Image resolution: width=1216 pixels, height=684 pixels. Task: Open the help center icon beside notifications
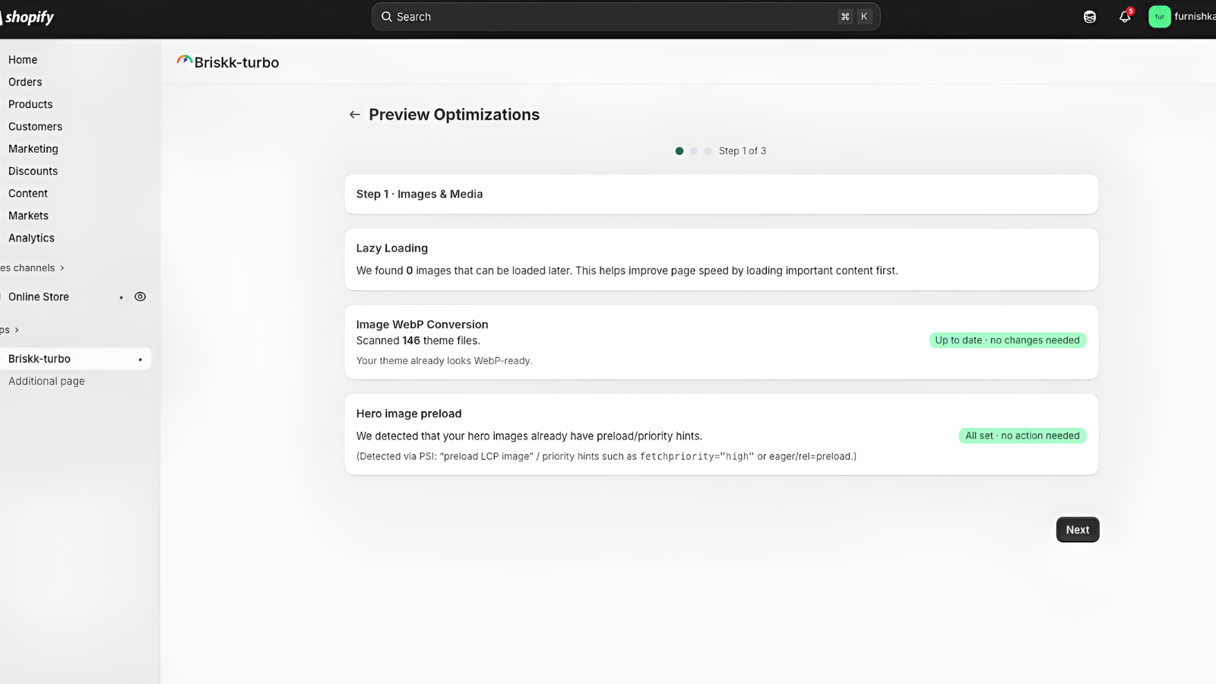(1089, 16)
